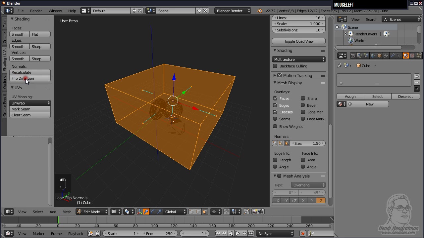
Task: Enable face select mode in viewport header
Action: pos(205,212)
